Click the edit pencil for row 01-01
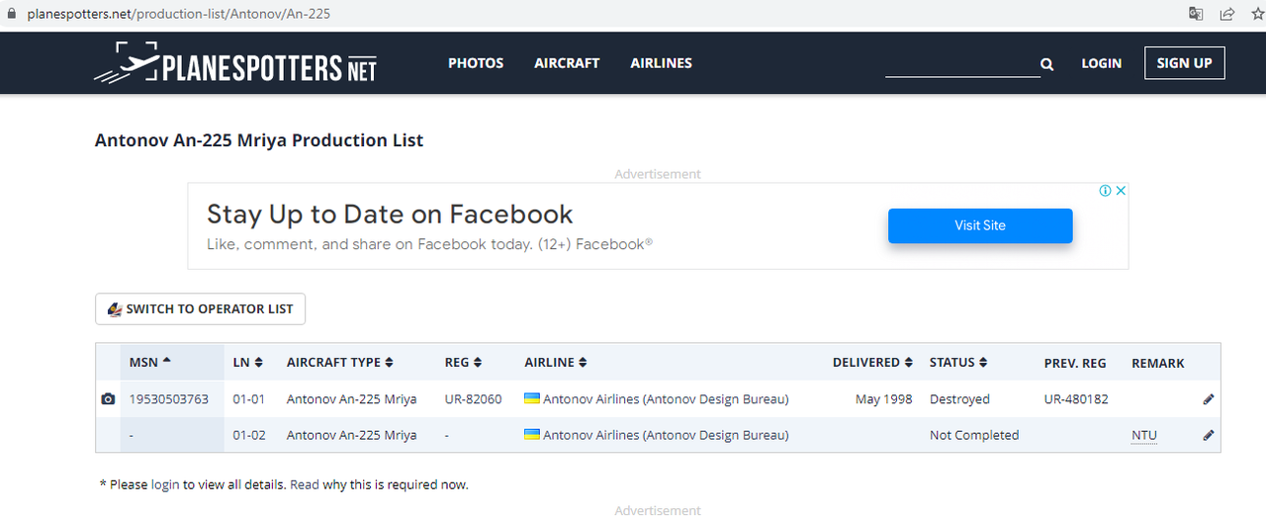1266x517 pixels. [x=1209, y=399]
